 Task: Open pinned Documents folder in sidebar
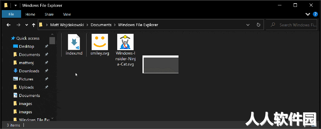(29, 55)
